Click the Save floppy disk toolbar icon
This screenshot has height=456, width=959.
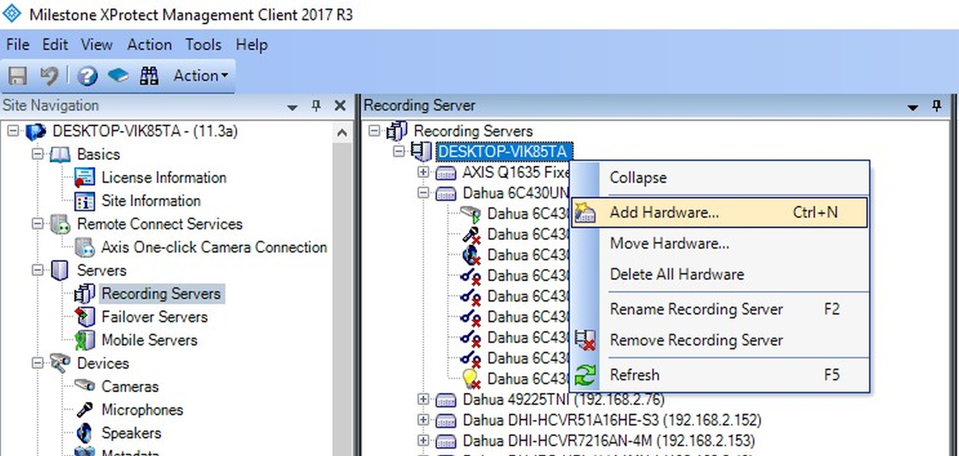18,76
